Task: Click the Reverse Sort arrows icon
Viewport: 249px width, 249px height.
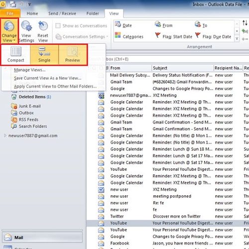Action: 245,23
